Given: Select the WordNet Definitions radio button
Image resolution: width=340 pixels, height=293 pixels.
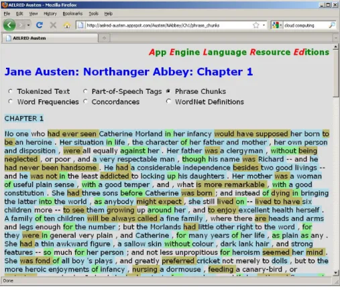Looking at the screenshot, I should click(168, 101).
